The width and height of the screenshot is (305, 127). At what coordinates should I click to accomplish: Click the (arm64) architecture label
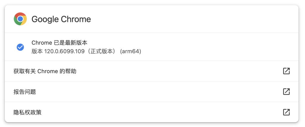click(130, 52)
